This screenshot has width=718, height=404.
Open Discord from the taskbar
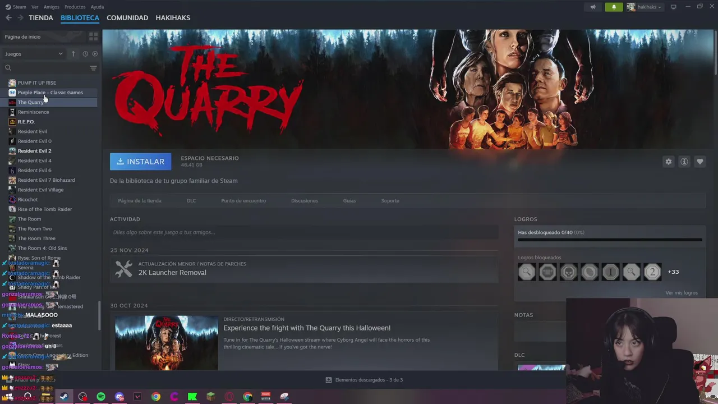pos(119,397)
